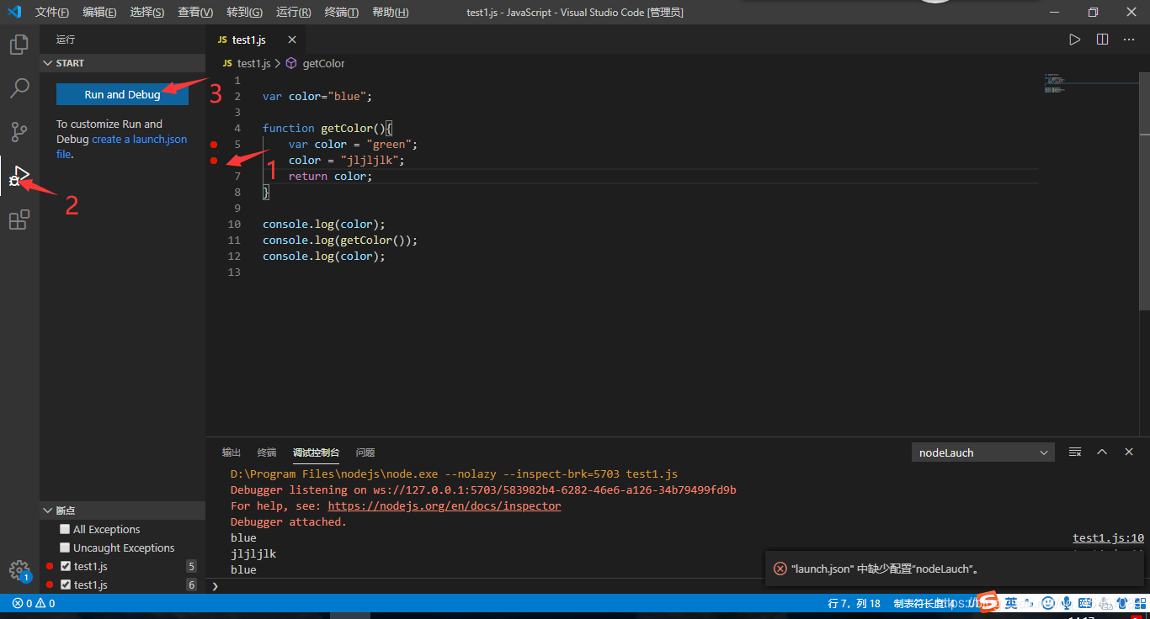Click the test1.js:10 source link
The height and width of the screenshot is (619, 1150).
tap(1108, 537)
